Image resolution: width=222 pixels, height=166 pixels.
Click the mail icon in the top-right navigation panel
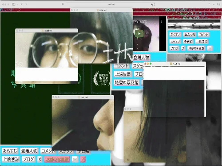(210, 48)
